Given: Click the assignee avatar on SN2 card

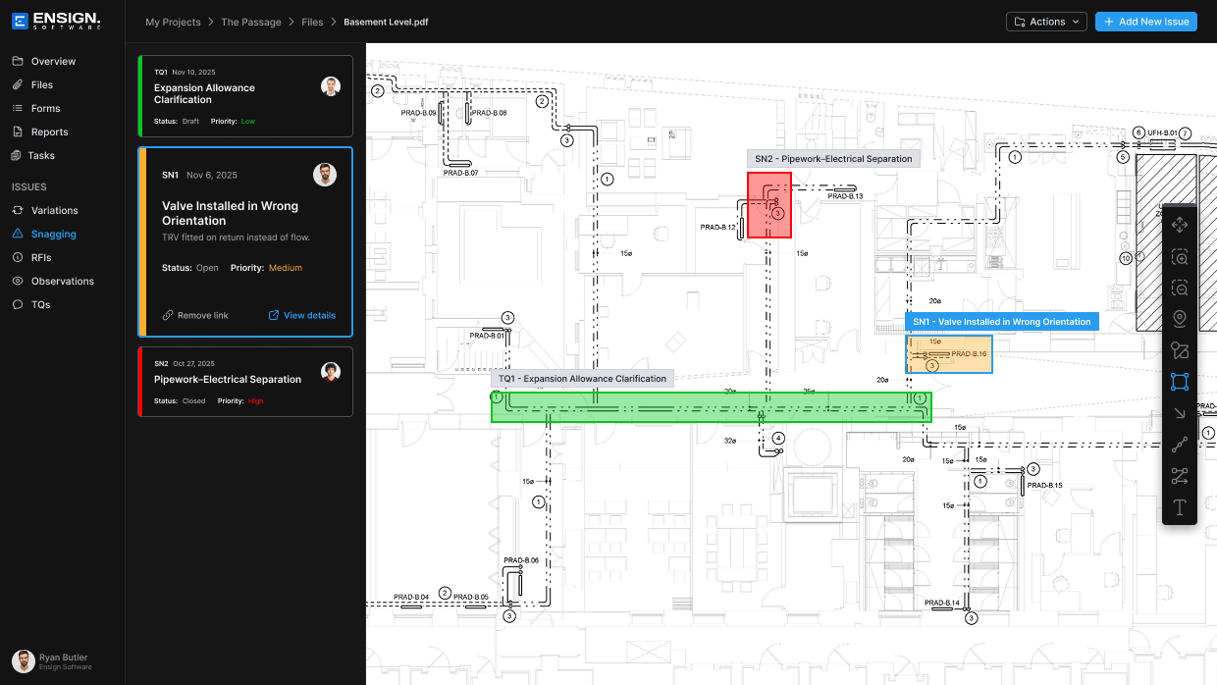Looking at the screenshot, I should pyautogui.click(x=331, y=372).
